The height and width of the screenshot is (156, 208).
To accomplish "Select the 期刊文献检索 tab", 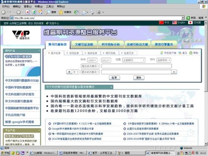I will [x=57, y=45].
